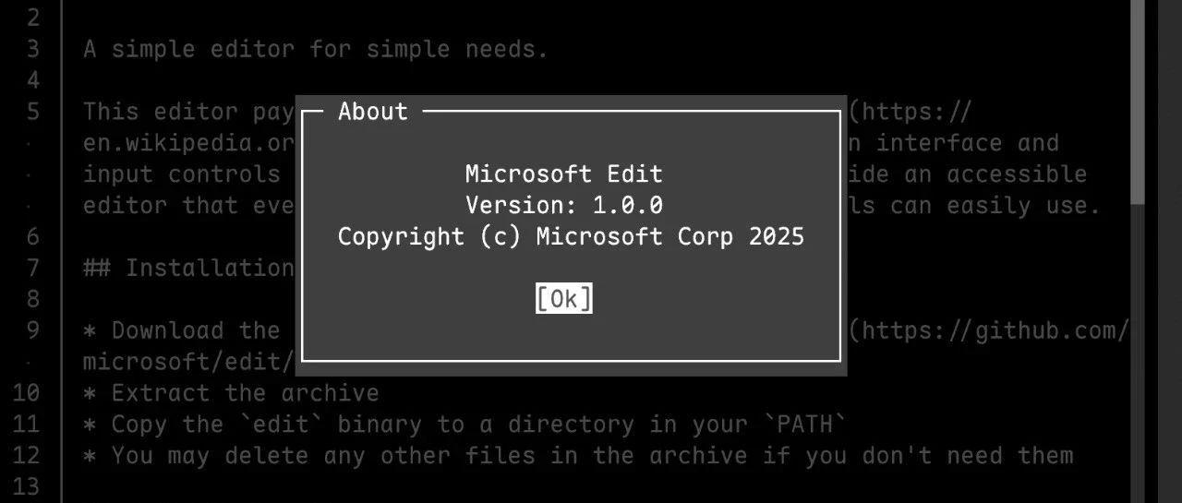Click the 'You may delete any other files' line
The image size is (1182, 503).
pos(578,455)
